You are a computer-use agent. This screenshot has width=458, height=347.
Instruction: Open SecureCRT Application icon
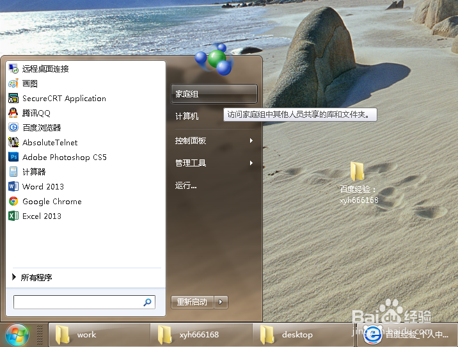tap(13, 98)
